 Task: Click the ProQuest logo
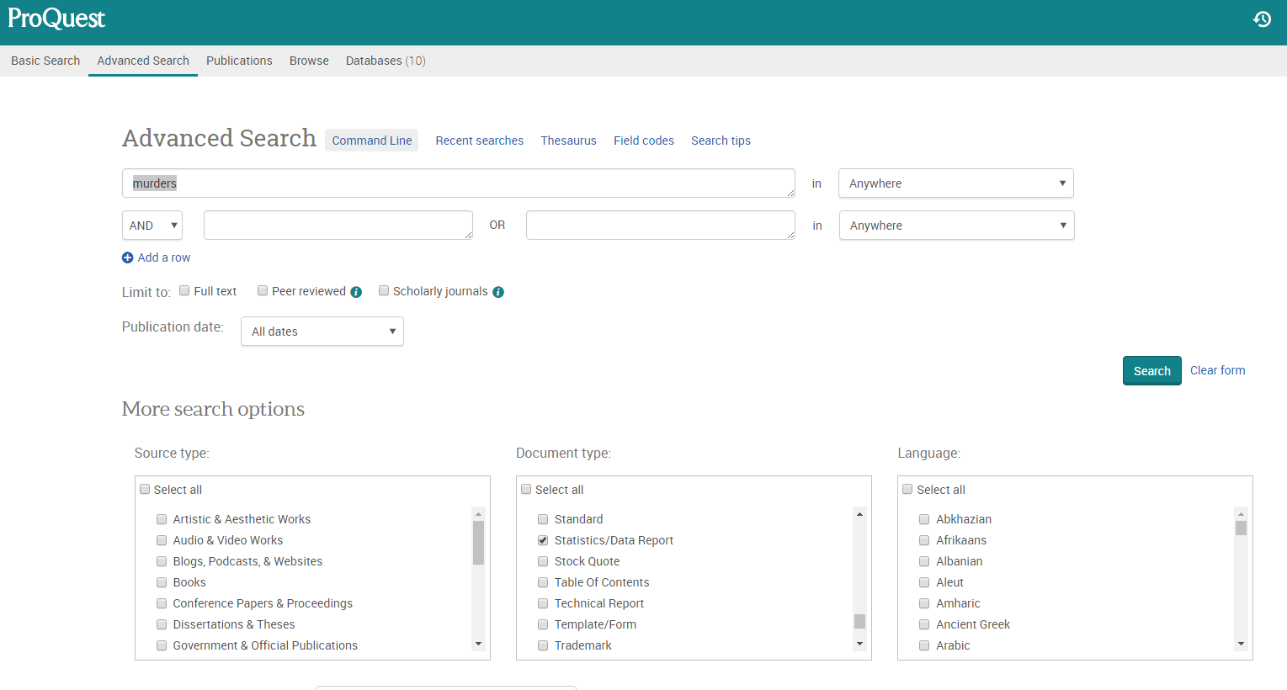56,19
